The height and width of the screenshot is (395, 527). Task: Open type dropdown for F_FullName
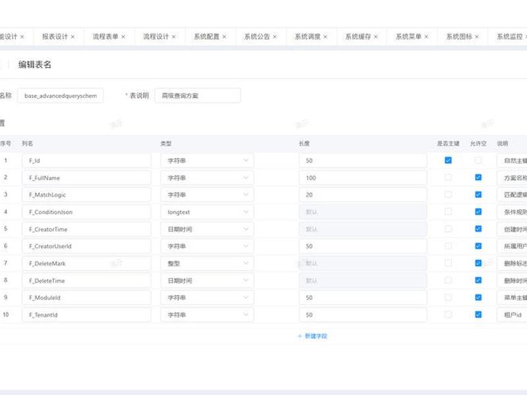click(x=207, y=178)
